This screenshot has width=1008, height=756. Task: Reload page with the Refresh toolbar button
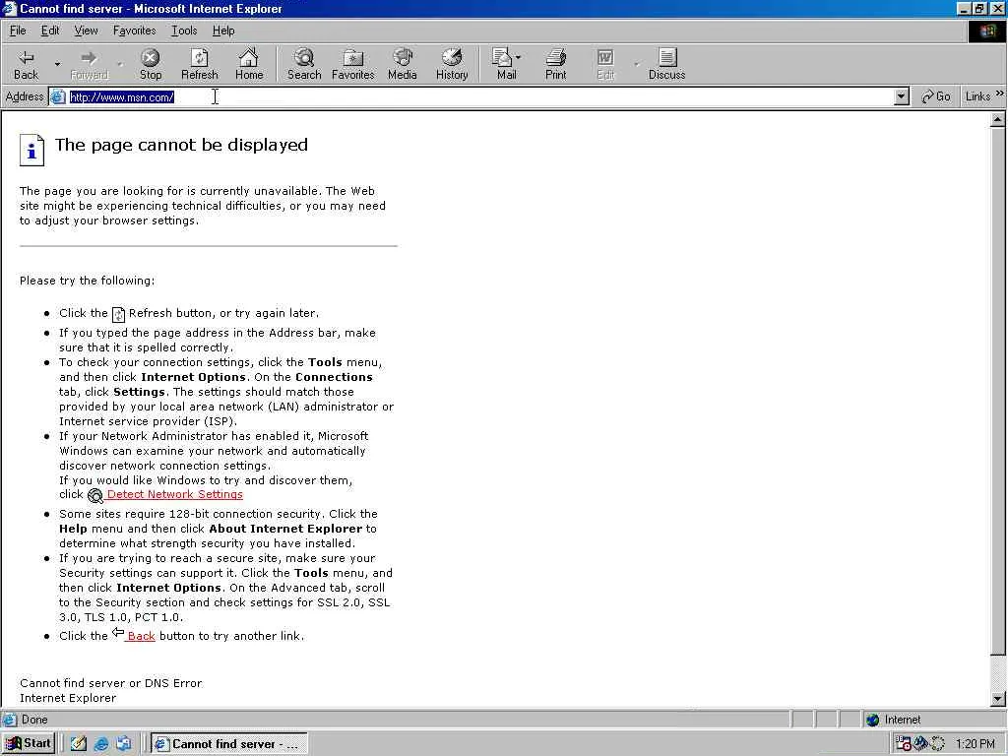(199, 64)
